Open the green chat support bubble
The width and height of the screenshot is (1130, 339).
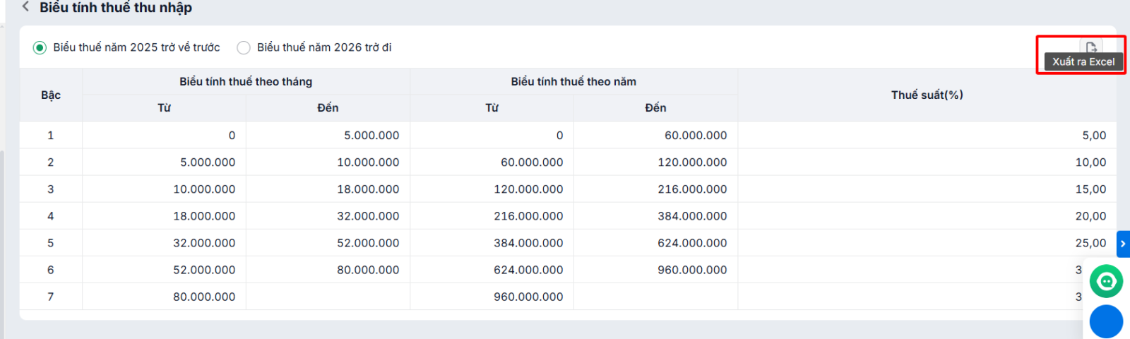(x=1106, y=281)
